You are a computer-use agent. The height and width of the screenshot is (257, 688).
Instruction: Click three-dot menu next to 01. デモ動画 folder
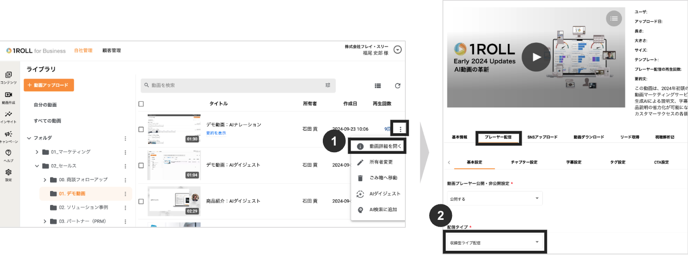[x=125, y=194]
